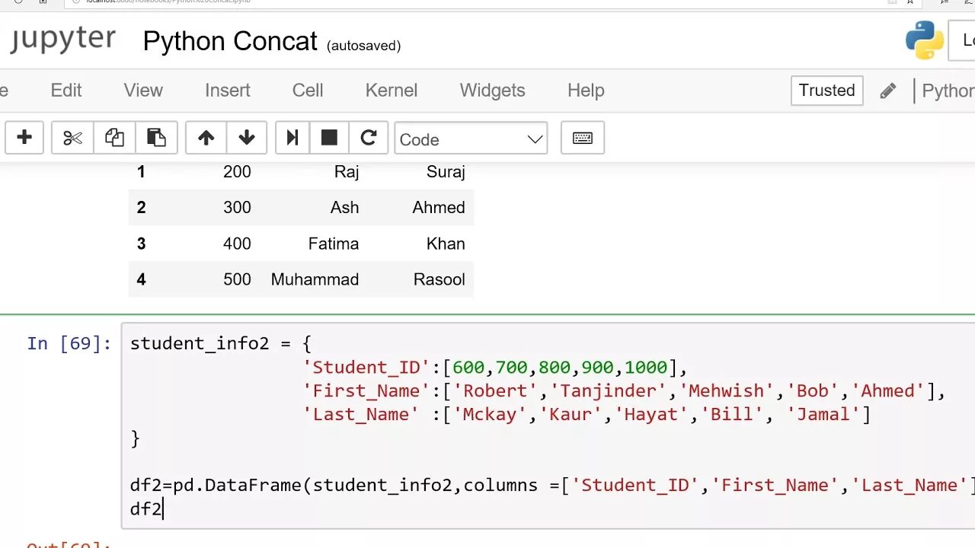
Task: Expand the Code cell type dropdown
Action: click(471, 139)
